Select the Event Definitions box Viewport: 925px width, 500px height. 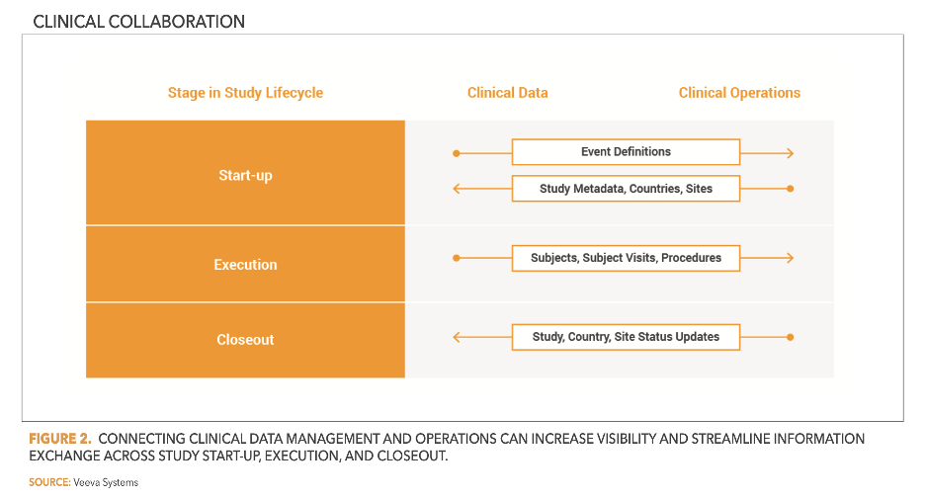(x=626, y=152)
